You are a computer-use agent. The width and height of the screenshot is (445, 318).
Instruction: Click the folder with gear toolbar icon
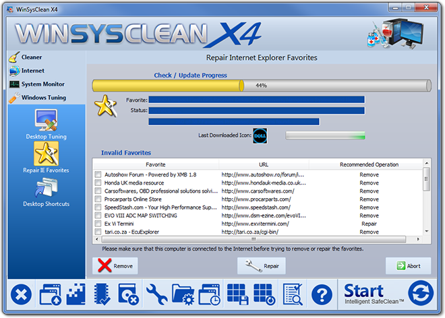183,295
